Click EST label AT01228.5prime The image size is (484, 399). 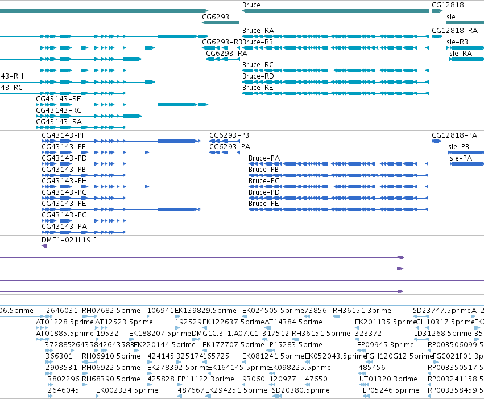pyautogui.click(x=65, y=322)
